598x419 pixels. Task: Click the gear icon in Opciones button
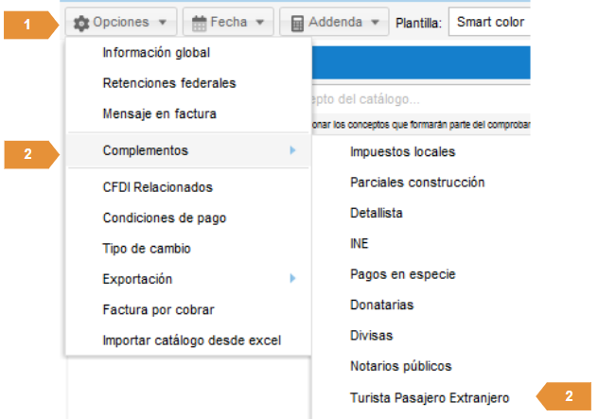(81, 22)
